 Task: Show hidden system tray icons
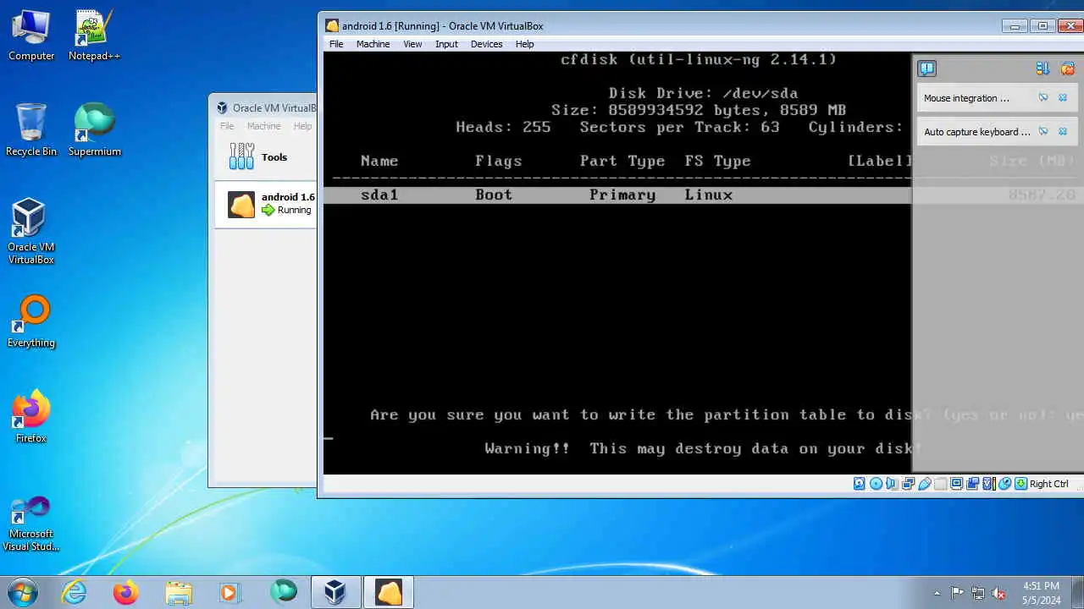click(937, 593)
